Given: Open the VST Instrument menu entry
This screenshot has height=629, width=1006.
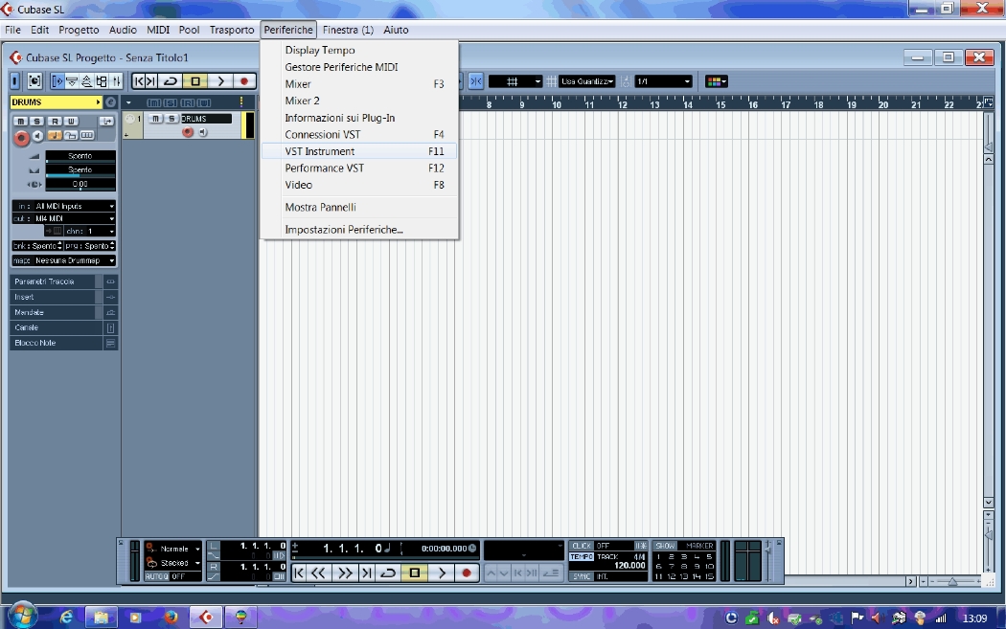Looking at the screenshot, I should (359, 151).
